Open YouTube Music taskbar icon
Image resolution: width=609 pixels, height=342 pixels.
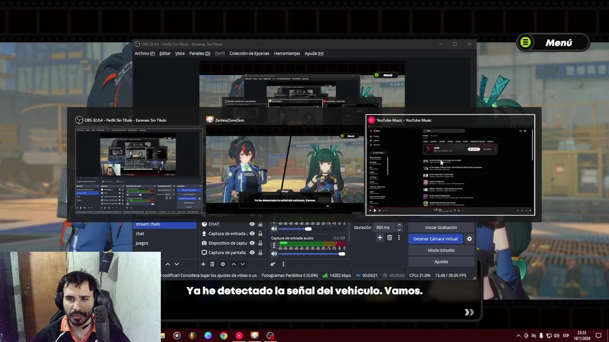tap(239, 336)
